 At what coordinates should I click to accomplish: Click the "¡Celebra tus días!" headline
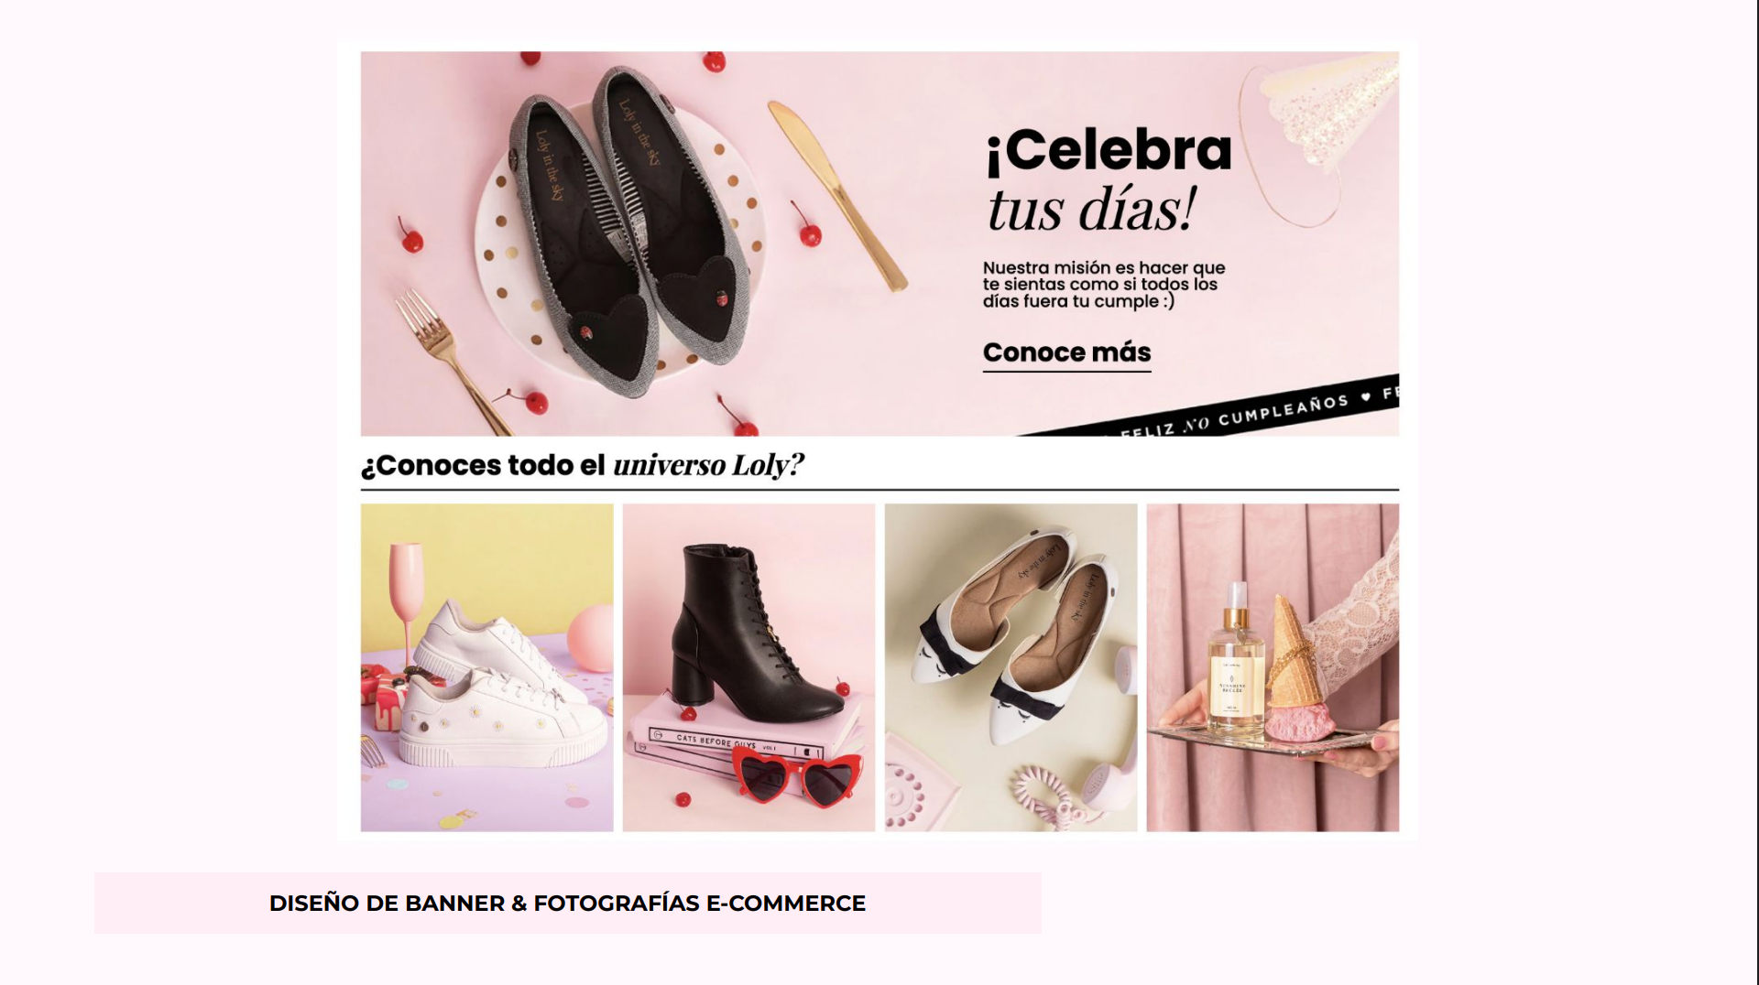pyautogui.click(x=1109, y=179)
